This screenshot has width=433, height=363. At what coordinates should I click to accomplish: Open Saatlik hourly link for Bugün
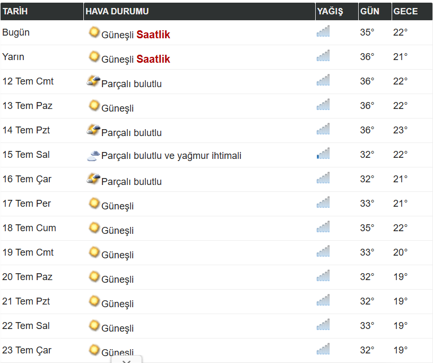click(x=153, y=35)
